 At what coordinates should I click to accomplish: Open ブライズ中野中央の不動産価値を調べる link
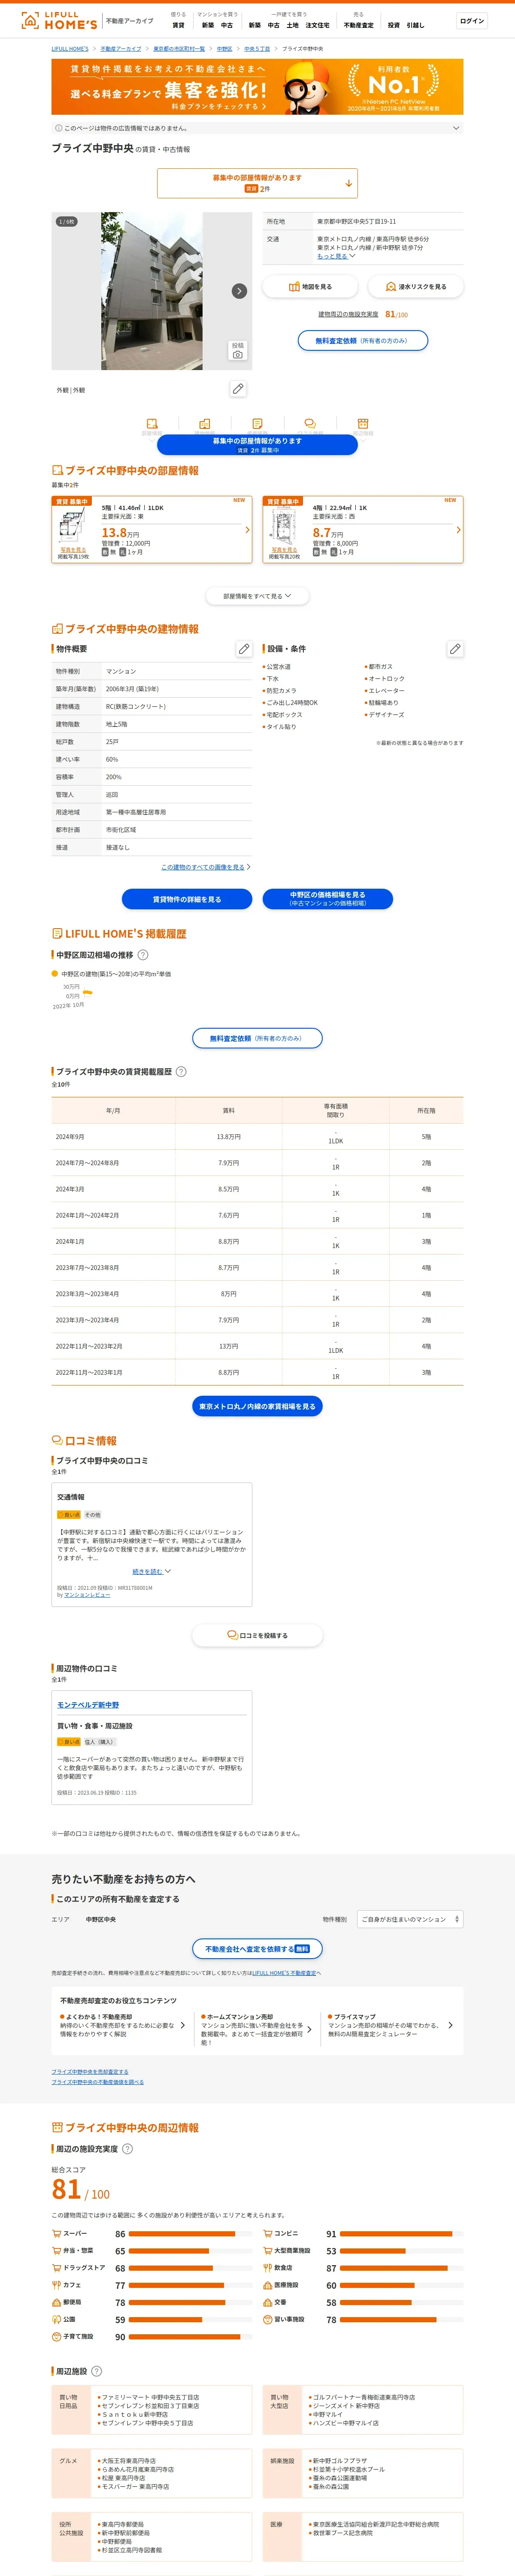coord(98,2082)
